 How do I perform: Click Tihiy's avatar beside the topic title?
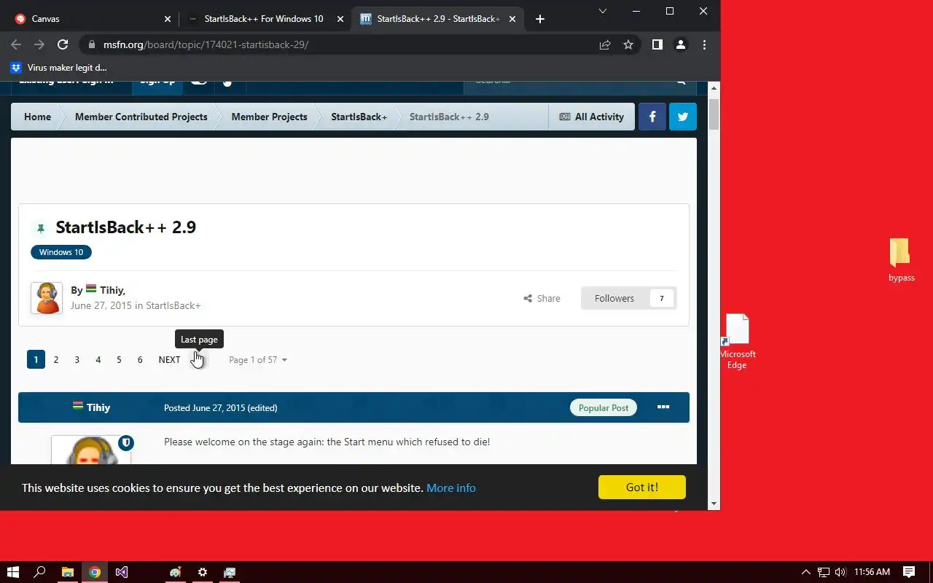click(47, 298)
